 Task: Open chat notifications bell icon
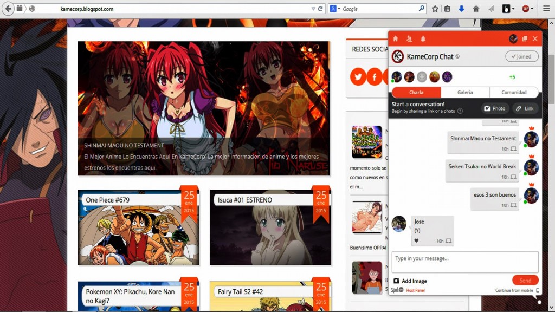pos(423,38)
